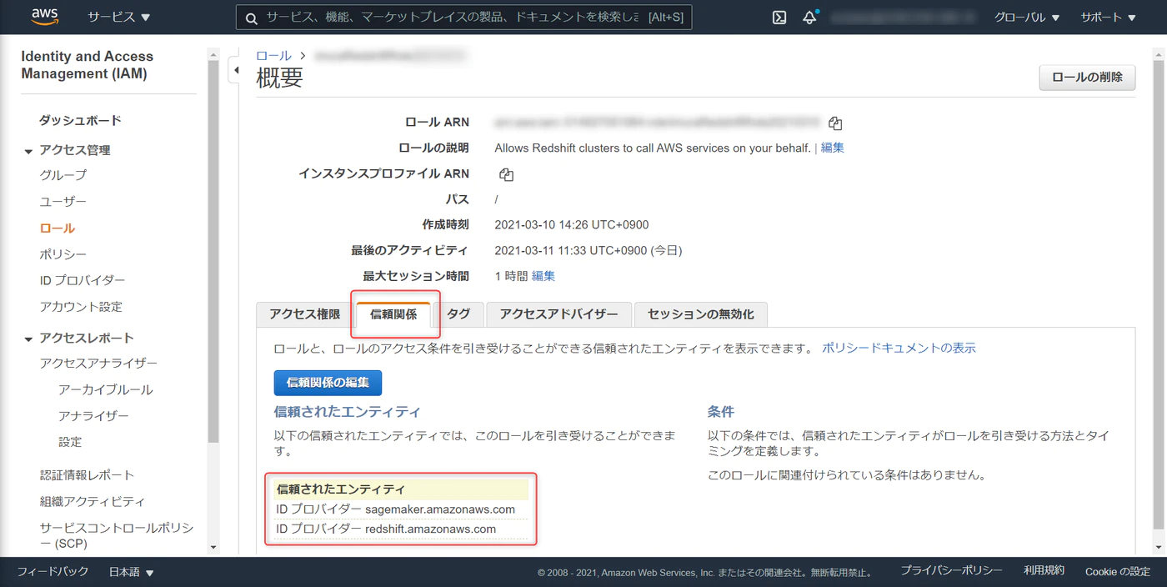Screen dimensions: 1167x587
Task: Go to ロール breadcrumb link
Action: pos(273,56)
